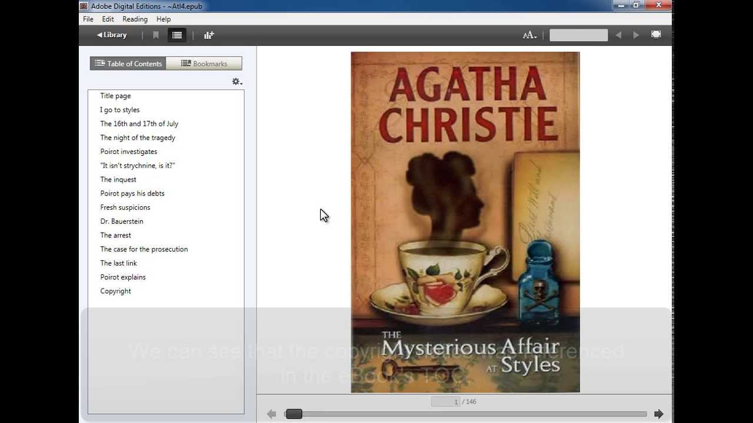753x423 pixels.
Task: Go to next page arrow at bottom
Action: 659,414
